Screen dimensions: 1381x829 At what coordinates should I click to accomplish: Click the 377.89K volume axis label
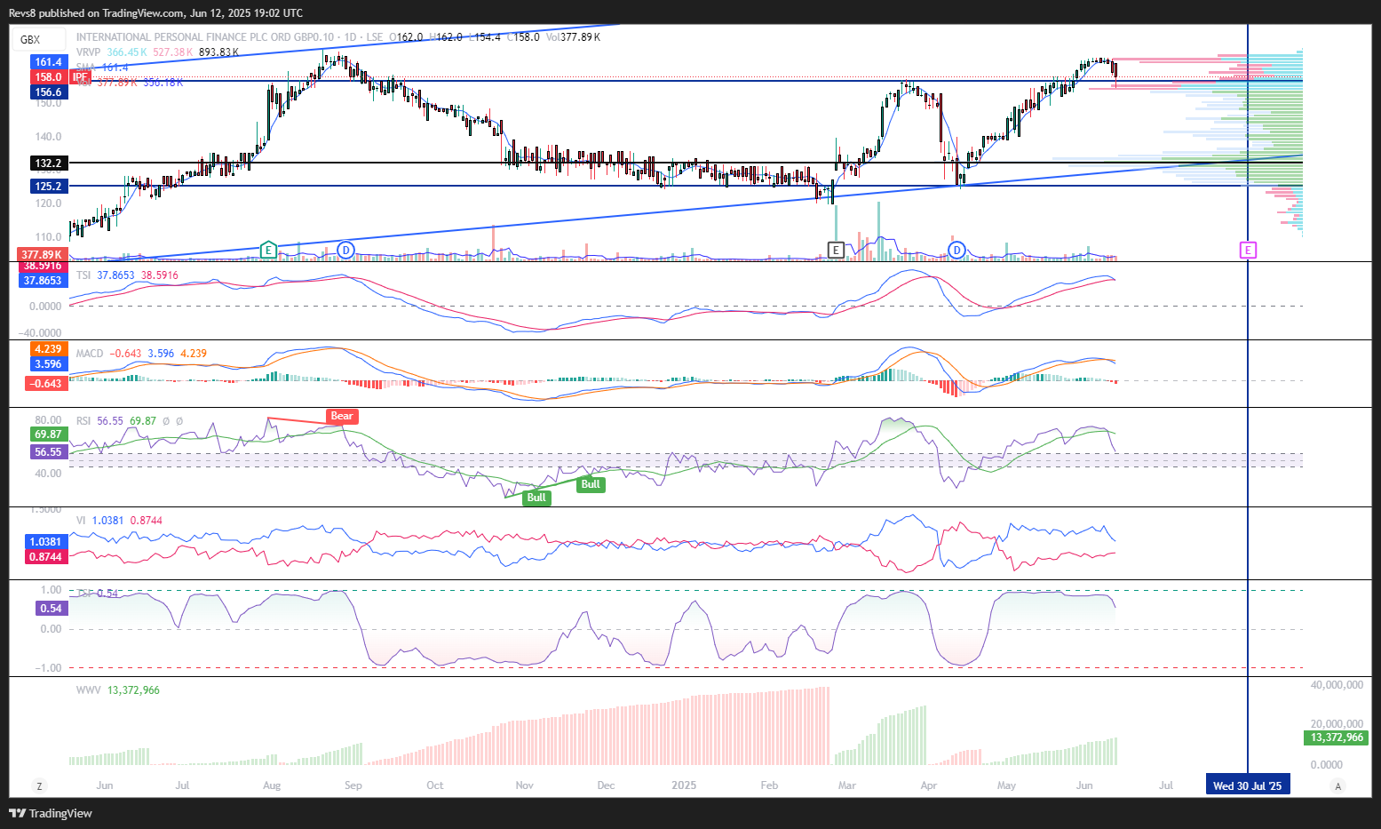(42, 255)
